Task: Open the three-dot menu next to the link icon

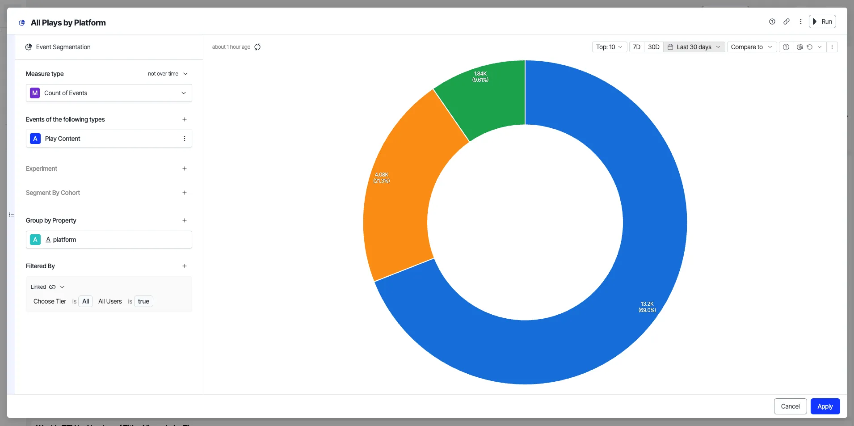Action: pyautogui.click(x=800, y=21)
